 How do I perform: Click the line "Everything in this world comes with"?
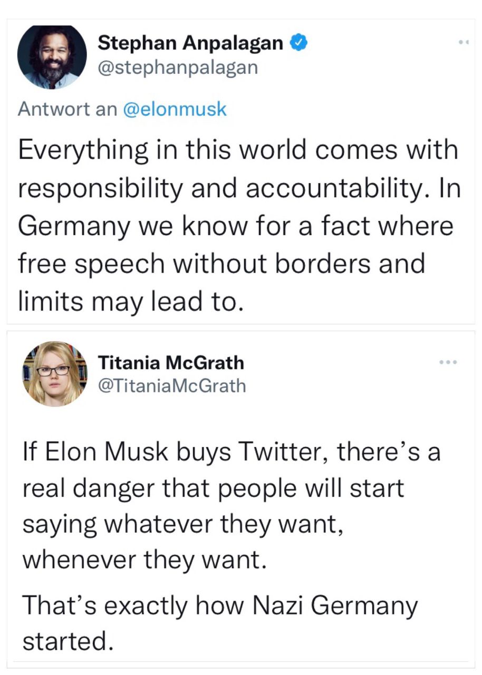(238, 150)
